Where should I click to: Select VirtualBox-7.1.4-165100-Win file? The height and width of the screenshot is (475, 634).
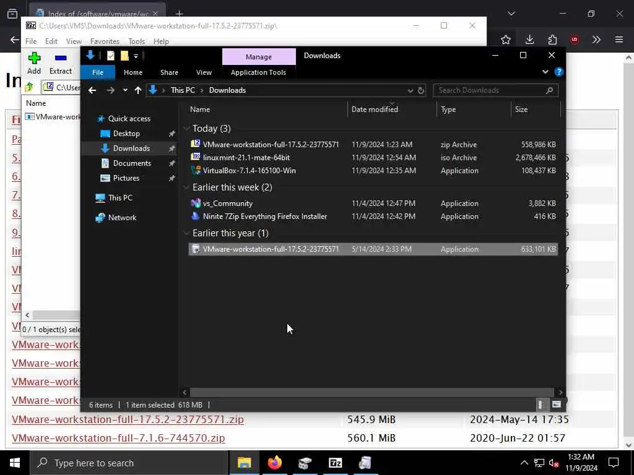(x=373, y=171)
